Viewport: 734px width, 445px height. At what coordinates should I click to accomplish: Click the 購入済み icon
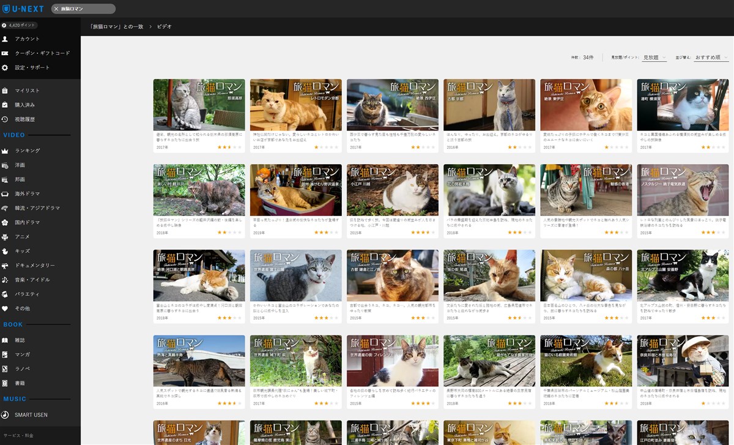coord(5,105)
